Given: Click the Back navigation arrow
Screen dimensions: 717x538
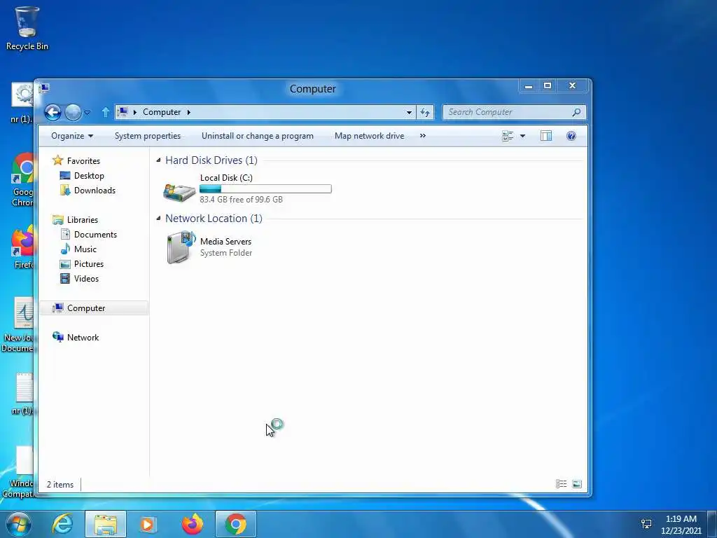Looking at the screenshot, I should [x=53, y=112].
